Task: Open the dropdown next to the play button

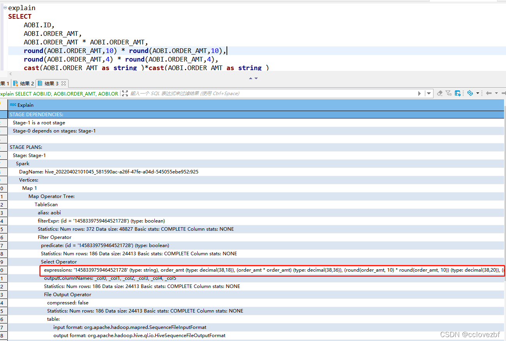Action: [x=428, y=93]
